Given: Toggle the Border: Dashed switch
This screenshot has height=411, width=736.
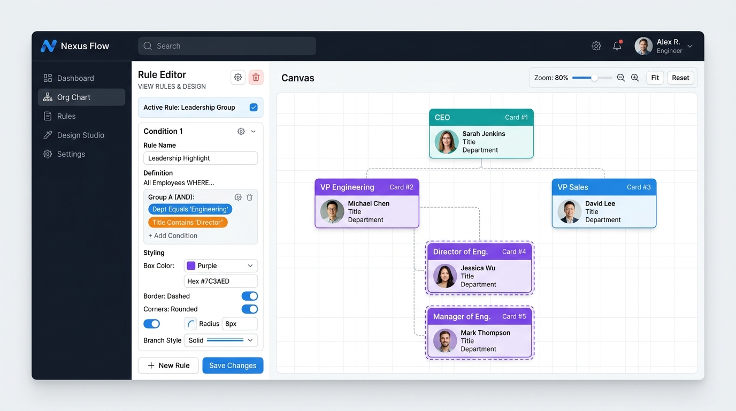Looking at the screenshot, I should coord(250,296).
